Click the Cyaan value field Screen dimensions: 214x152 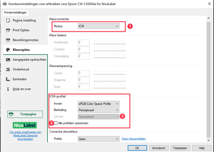click(84, 73)
